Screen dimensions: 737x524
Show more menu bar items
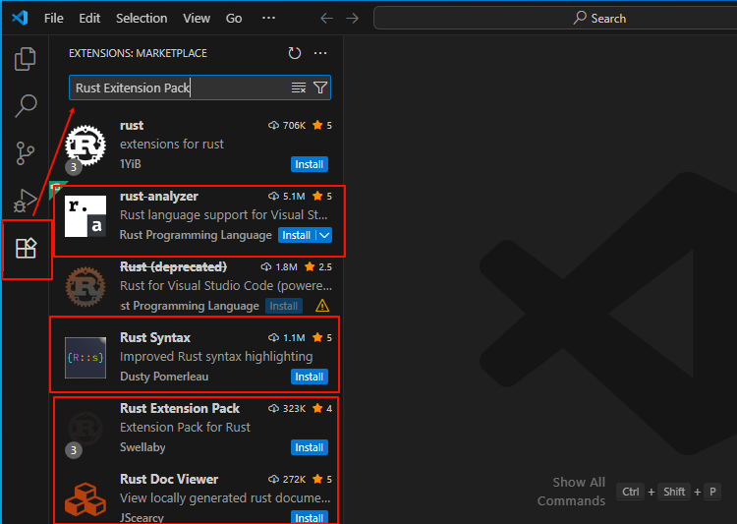tap(268, 18)
